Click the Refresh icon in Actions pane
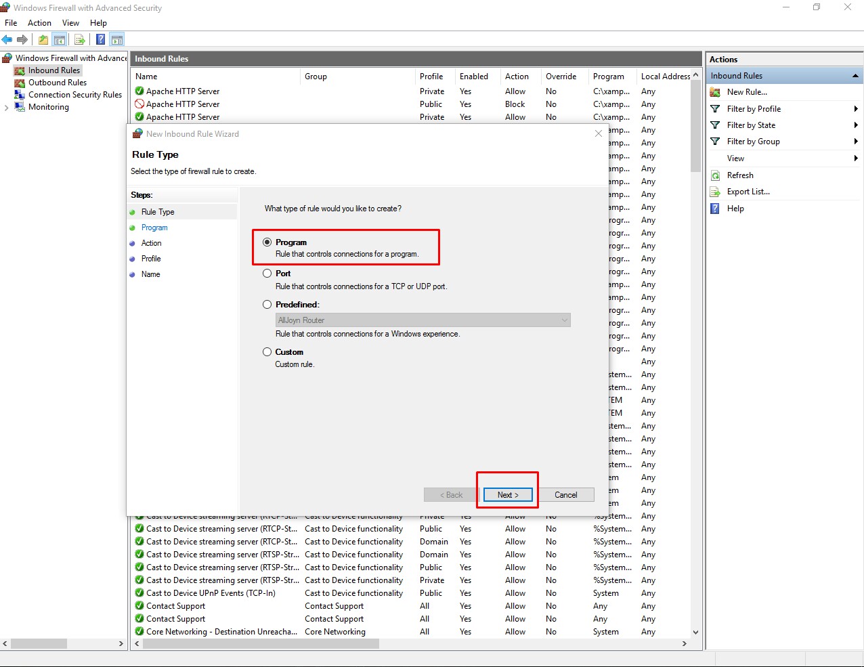This screenshot has width=864, height=667. [715, 175]
